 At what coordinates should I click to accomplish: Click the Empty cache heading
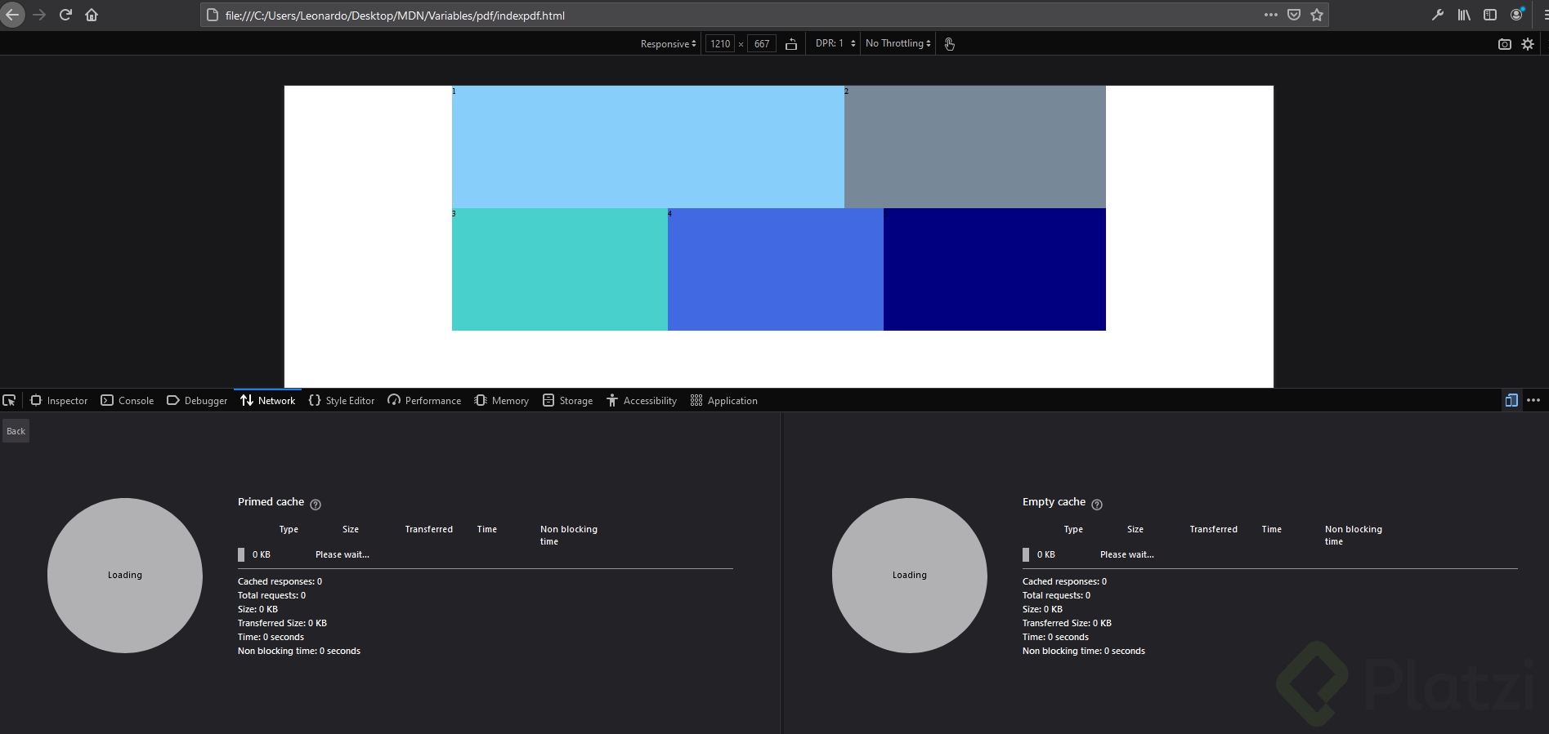click(x=1054, y=502)
